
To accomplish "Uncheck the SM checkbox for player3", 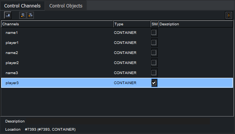I will pyautogui.click(x=154, y=83).
